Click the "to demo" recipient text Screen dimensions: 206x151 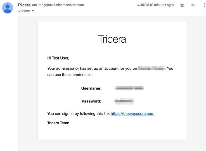(x=23, y=11)
